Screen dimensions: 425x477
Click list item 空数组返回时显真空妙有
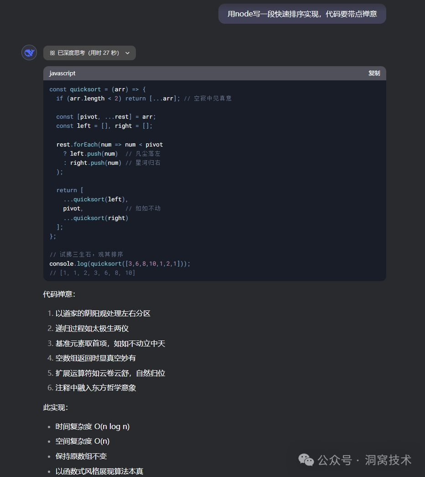(x=95, y=358)
